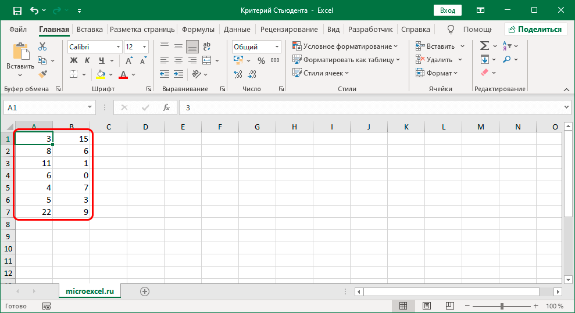Save the workbook with the floppy disk icon

(17, 10)
